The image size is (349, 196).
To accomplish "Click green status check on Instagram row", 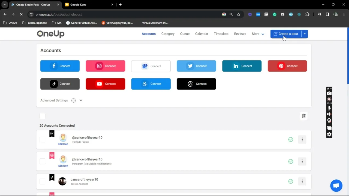I will point(291,161).
